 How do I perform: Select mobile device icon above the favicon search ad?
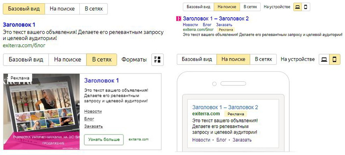point(306,7)
